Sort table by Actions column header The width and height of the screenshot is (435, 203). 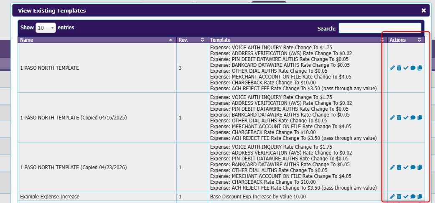406,40
